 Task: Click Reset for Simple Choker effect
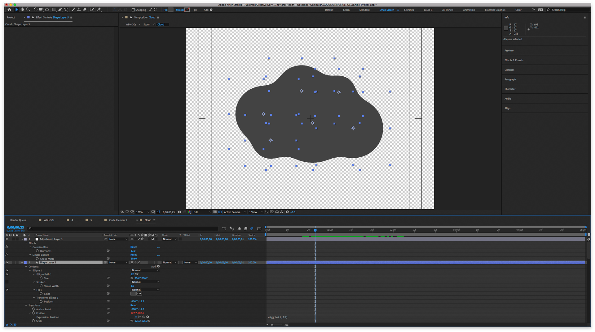tap(134, 255)
